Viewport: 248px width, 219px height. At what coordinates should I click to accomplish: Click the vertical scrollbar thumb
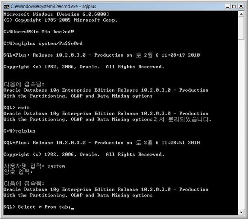tap(241, 28)
